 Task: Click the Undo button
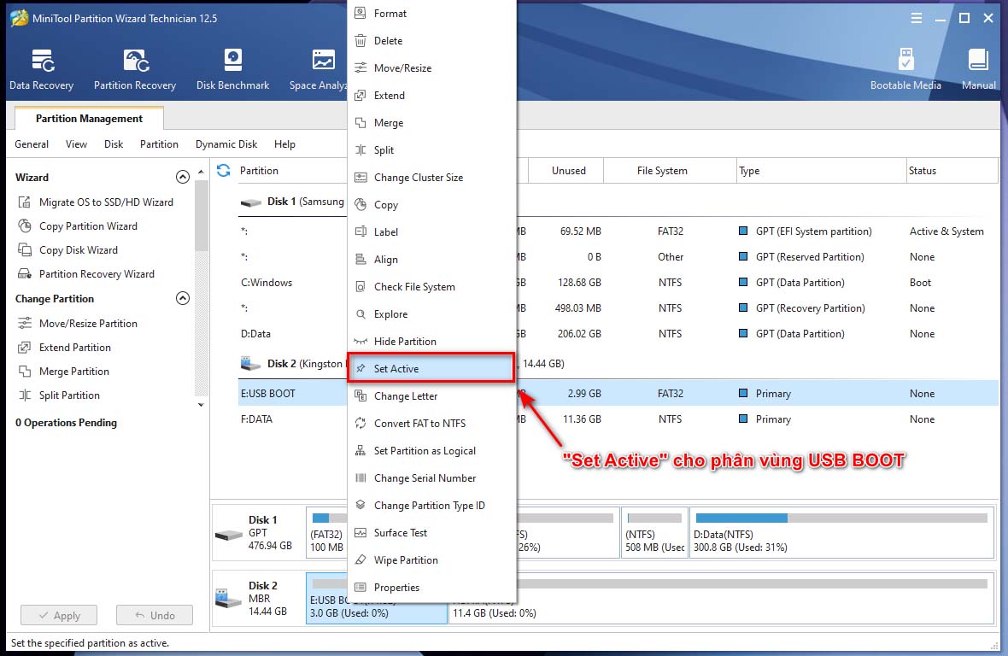click(155, 616)
